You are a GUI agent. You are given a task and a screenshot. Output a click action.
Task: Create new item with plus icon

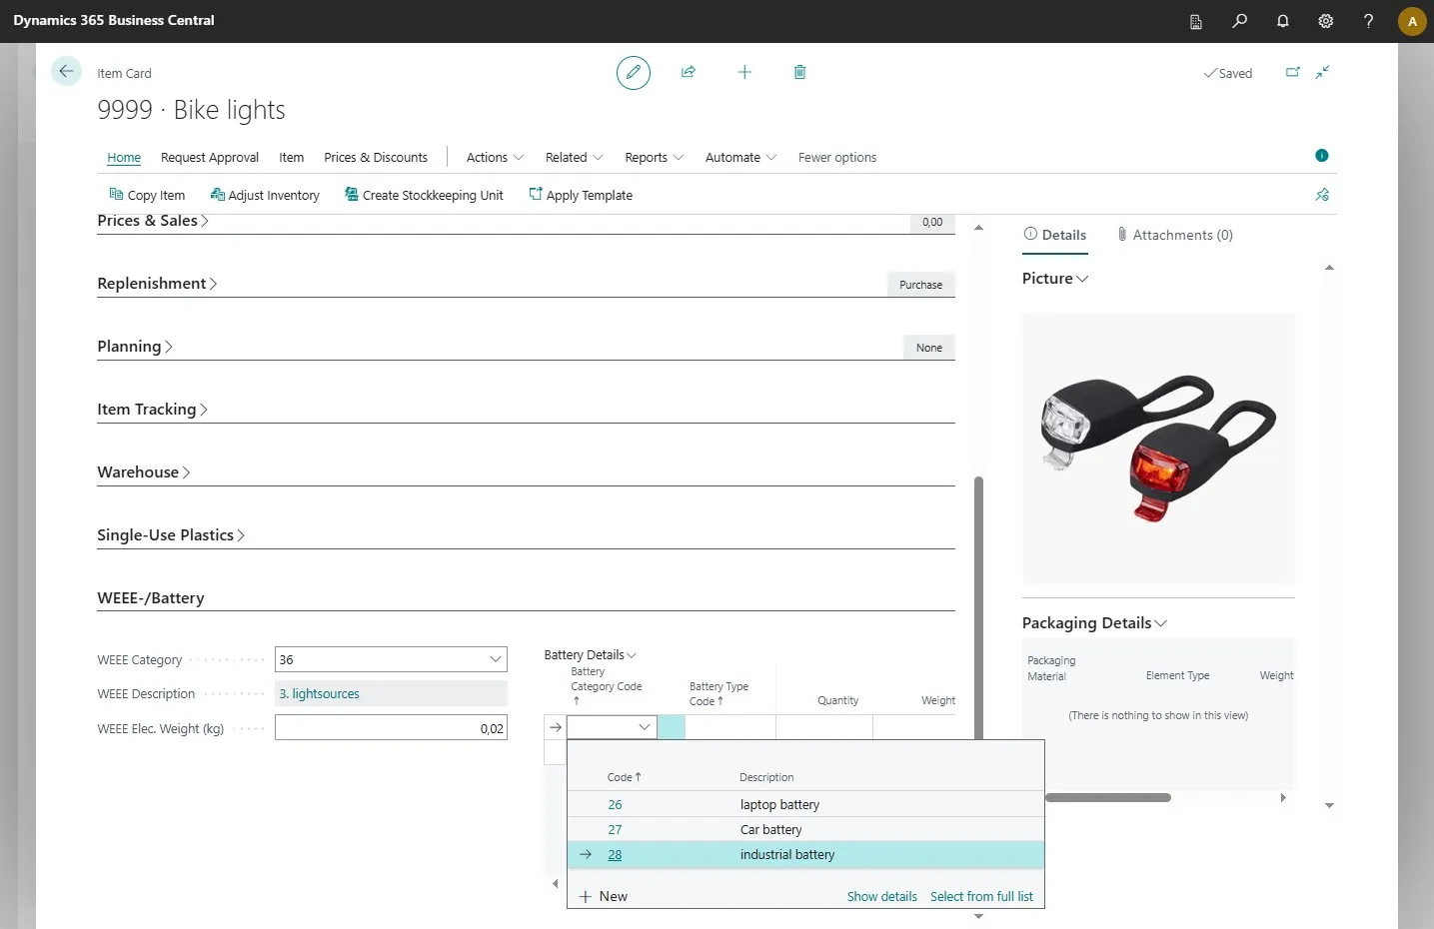[x=744, y=72]
